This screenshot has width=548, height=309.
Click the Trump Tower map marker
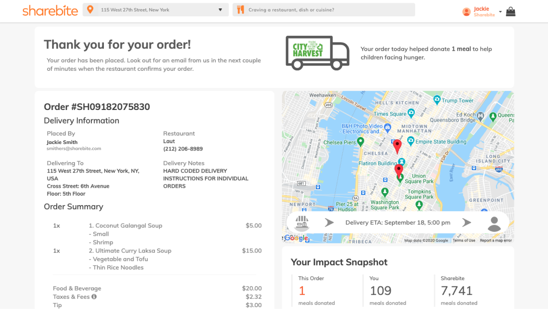437,99
